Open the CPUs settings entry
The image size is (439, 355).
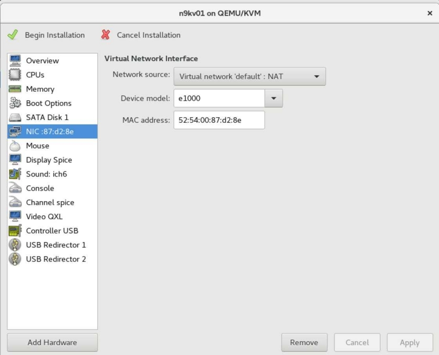tap(52, 75)
